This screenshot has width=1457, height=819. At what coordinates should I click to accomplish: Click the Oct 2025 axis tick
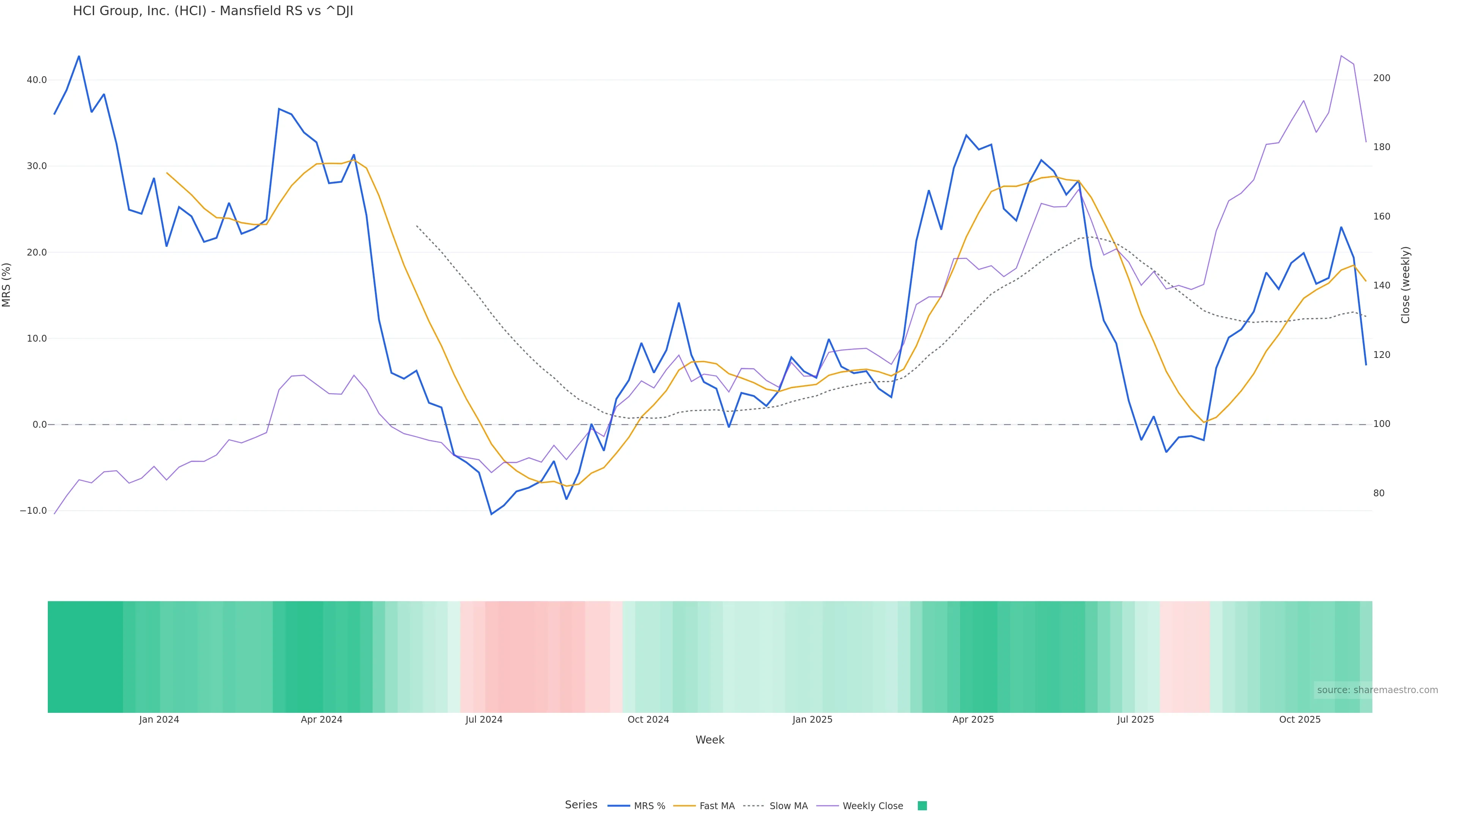tap(1300, 720)
